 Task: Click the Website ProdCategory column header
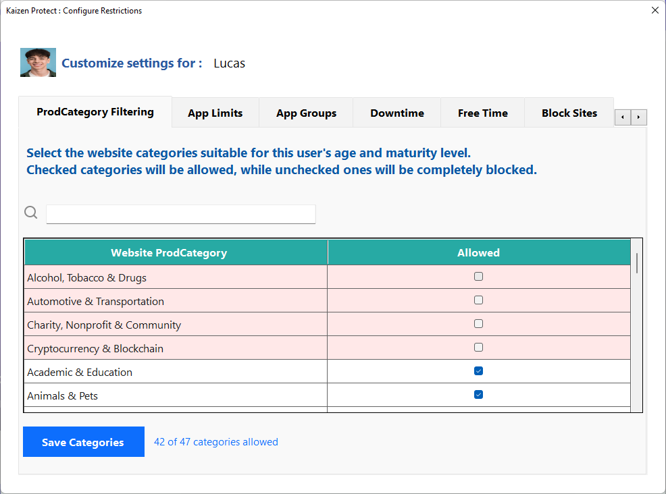pos(169,252)
